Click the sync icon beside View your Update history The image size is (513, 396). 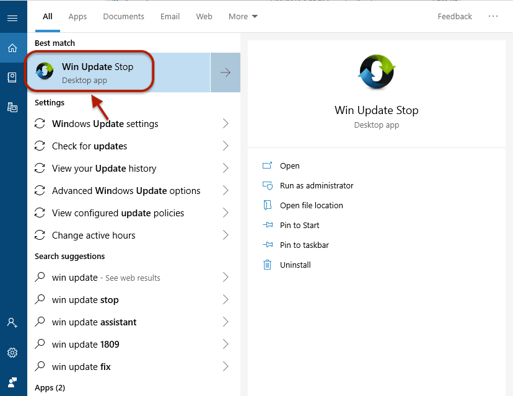40,168
